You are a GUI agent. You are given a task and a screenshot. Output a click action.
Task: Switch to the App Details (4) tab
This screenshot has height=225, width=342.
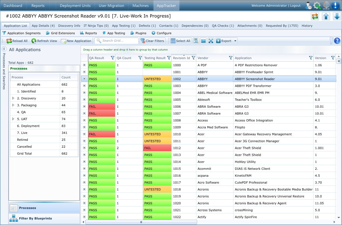[43, 26]
